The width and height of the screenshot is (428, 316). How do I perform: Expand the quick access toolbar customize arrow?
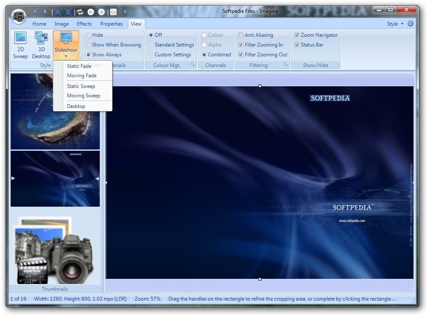click(125, 12)
